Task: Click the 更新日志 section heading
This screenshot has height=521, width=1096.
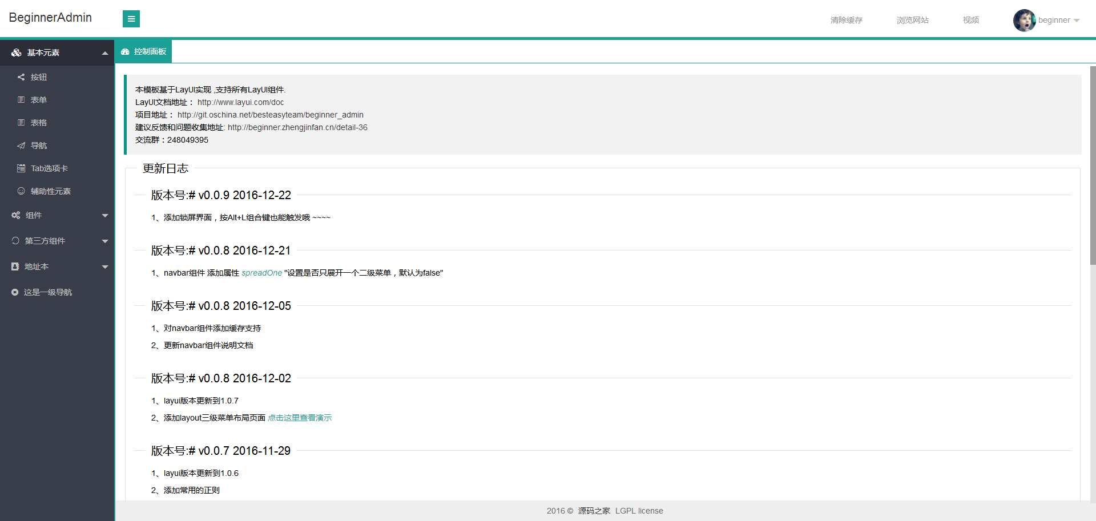Action: (x=166, y=168)
